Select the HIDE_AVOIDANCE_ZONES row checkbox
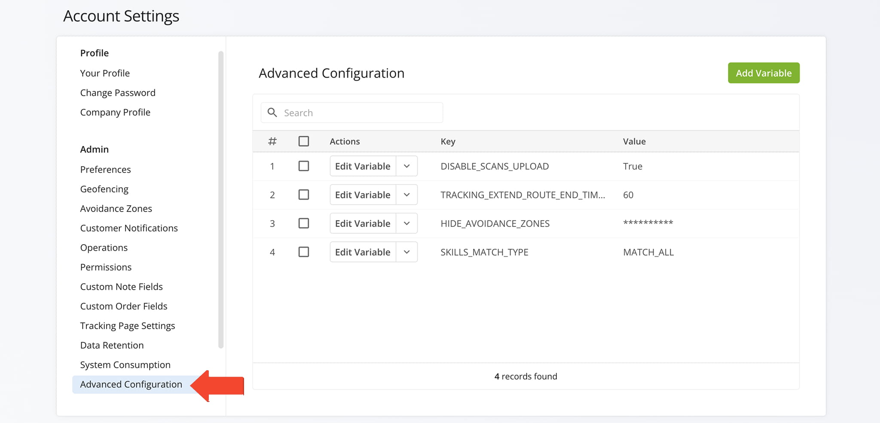The image size is (880, 423). pyautogui.click(x=303, y=223)
